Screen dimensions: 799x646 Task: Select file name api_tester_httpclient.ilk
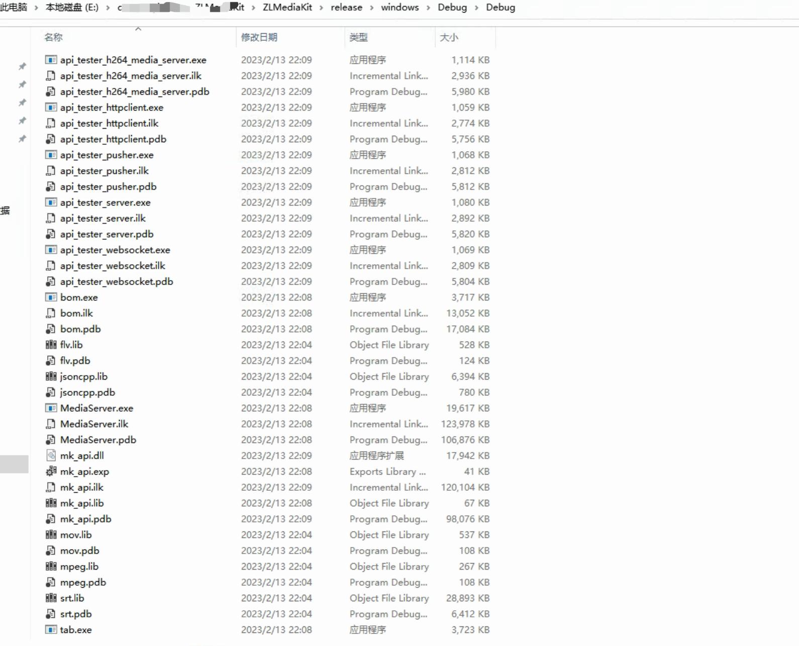(110, 123)
